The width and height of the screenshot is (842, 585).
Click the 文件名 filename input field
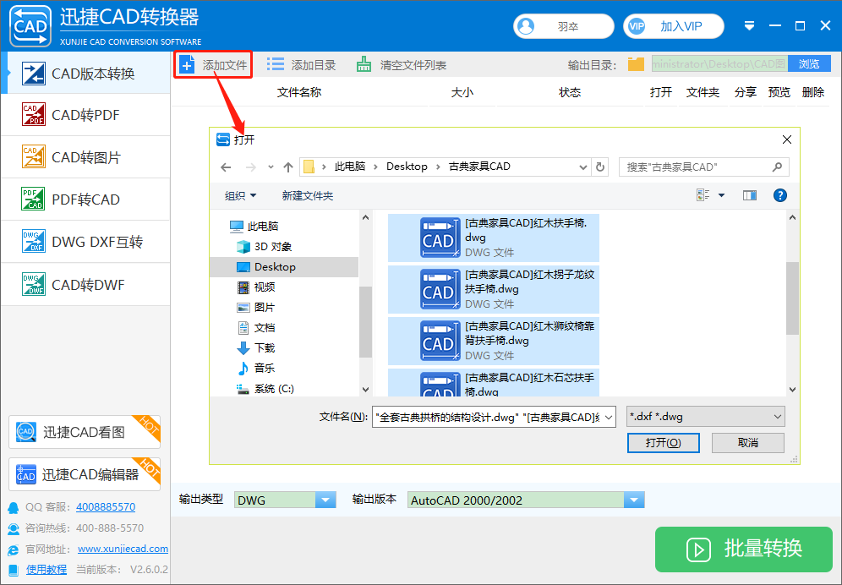[x=494, y=417]
